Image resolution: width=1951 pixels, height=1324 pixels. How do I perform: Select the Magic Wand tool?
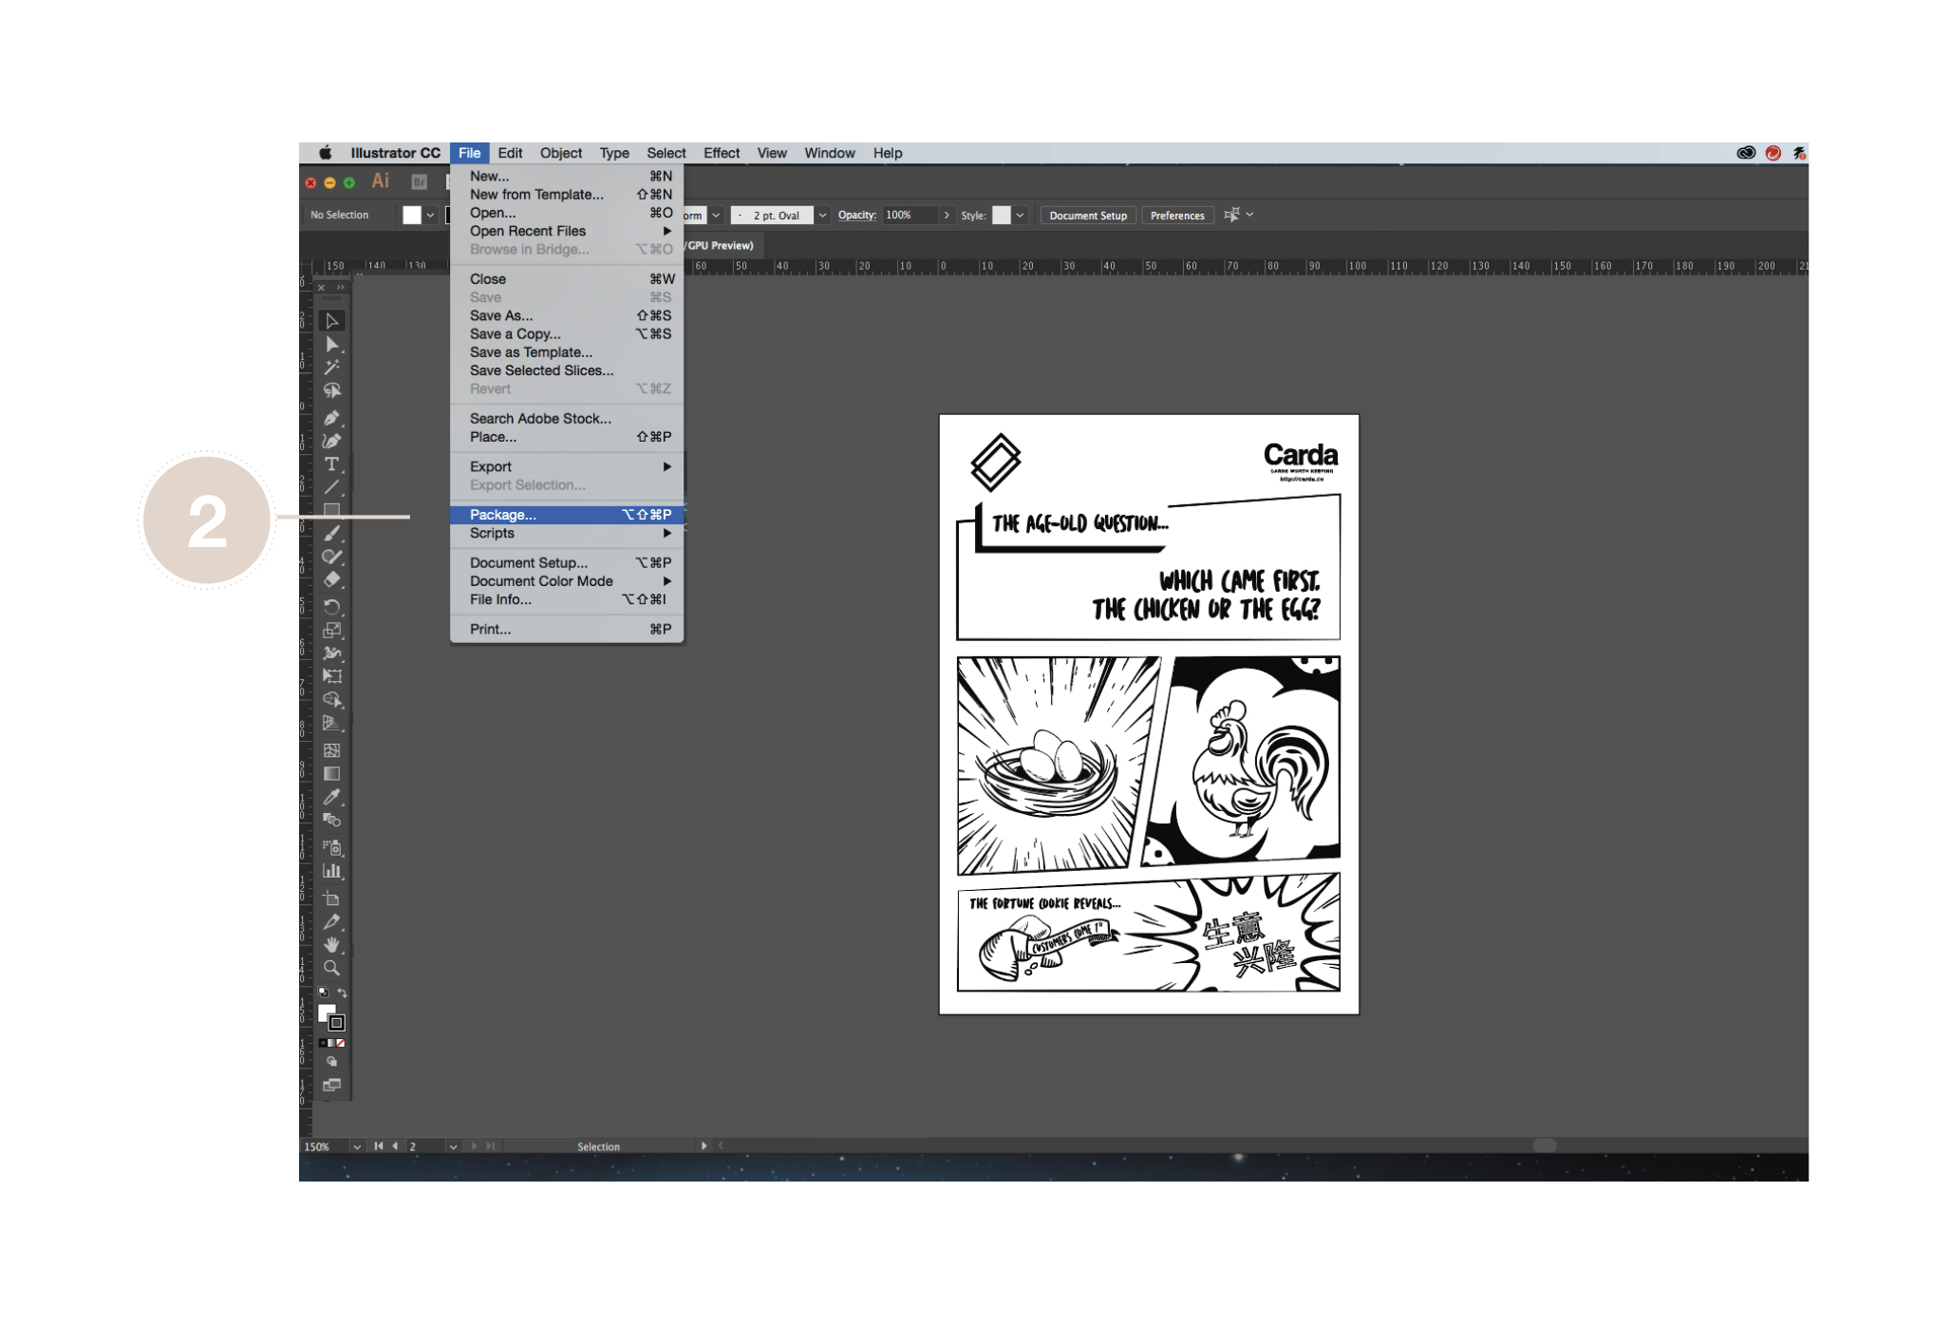[331, 368]
